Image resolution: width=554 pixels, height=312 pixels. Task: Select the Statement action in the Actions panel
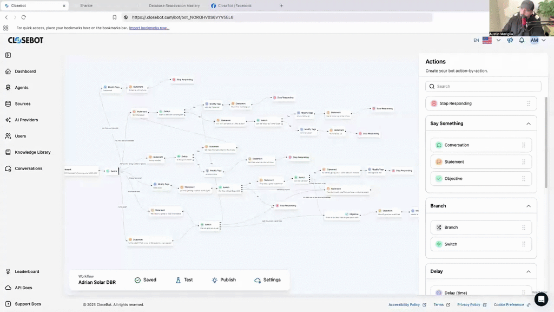pos(481,162)
